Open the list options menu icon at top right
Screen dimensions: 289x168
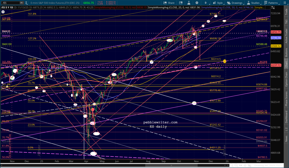(285, 3)
